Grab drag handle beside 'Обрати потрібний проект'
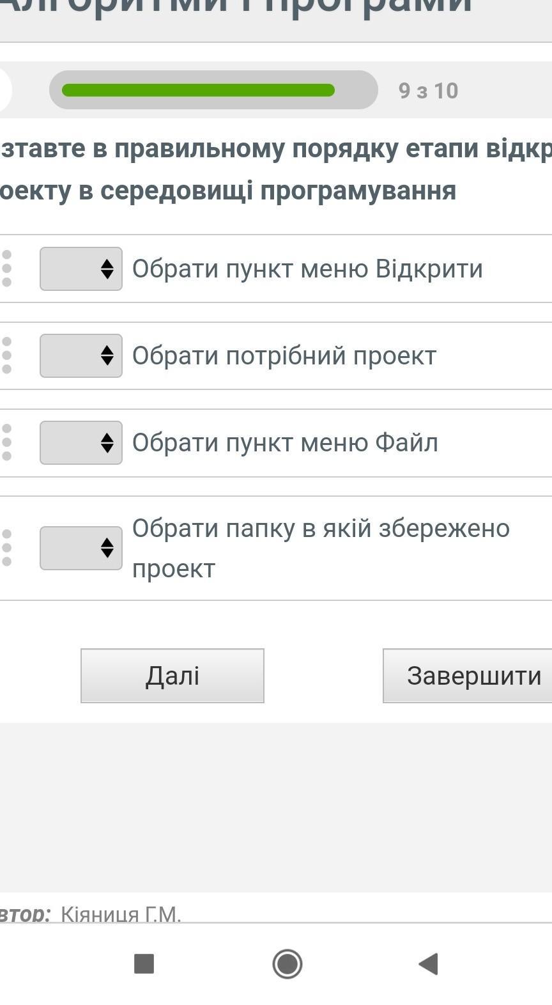 (7, 355)
